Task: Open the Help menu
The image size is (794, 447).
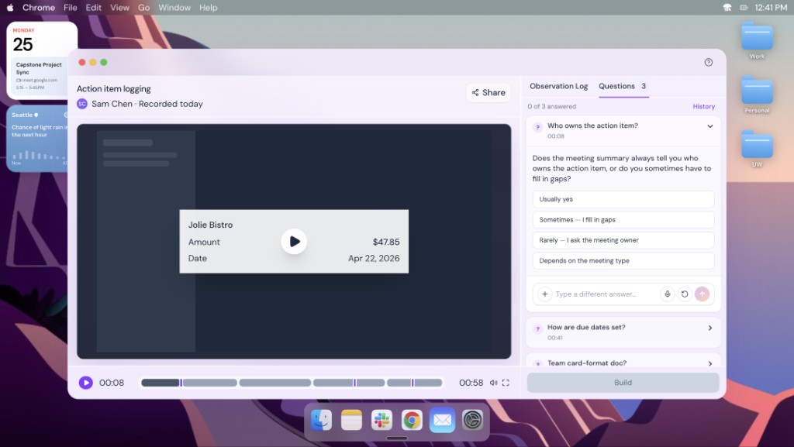Action: (208, 8)
